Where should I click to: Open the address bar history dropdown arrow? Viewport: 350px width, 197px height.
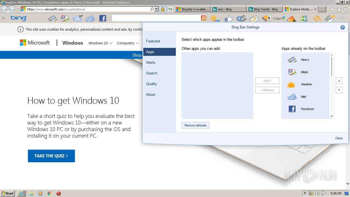point(156,9)
